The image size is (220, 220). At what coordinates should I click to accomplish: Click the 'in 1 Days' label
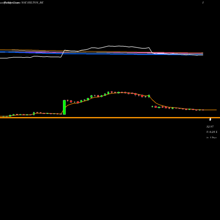211,138
